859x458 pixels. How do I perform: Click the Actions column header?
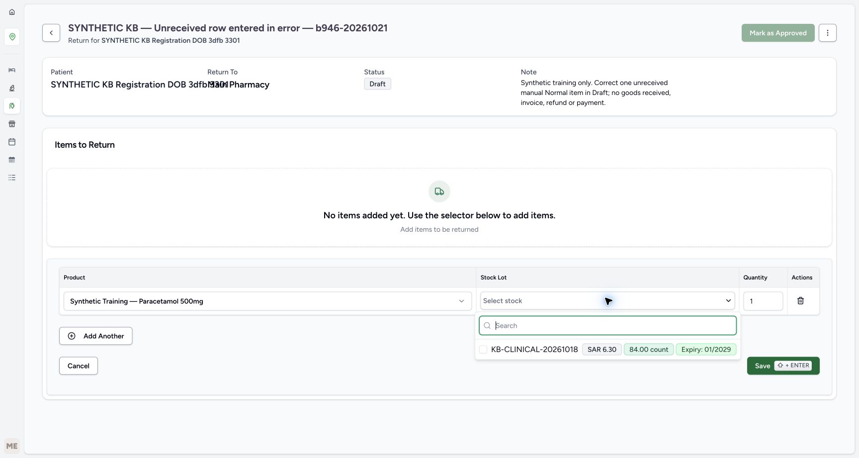click(x=802, y=277)
